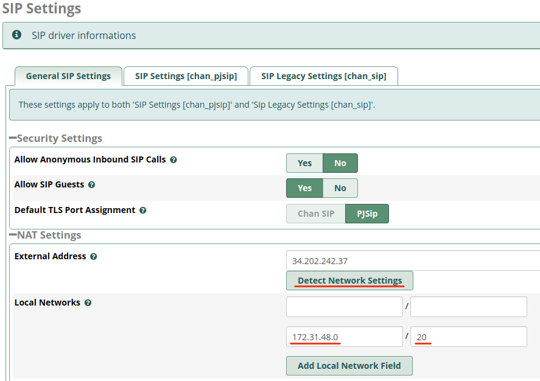Click help icon next to Allow Anonymous Inbound SIP Calls
The image size is (540, 381).
tap(174, 160)
